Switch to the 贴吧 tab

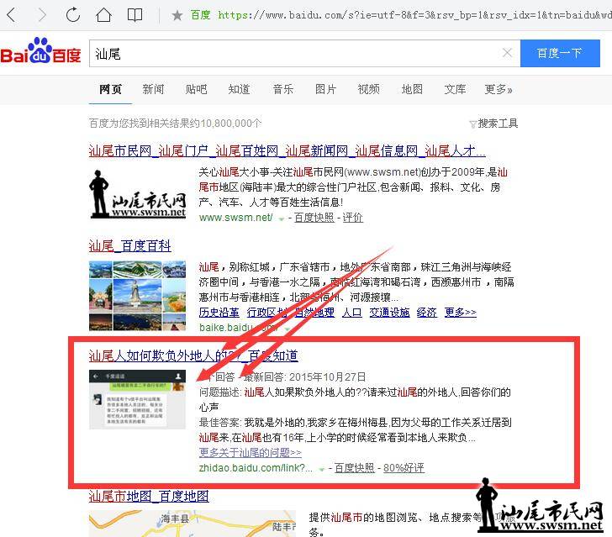pyautogui.click(x=196, y=89)
